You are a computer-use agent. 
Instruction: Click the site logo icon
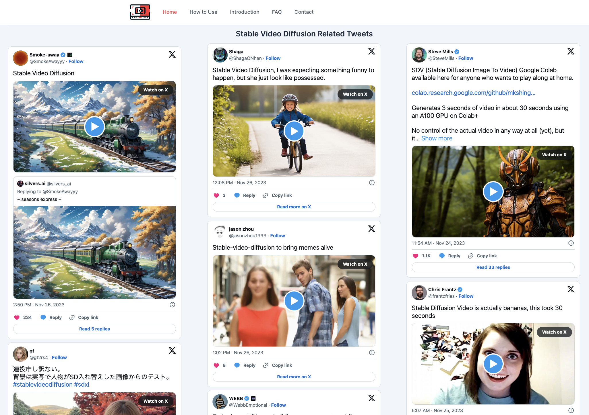tap(140, 12)
